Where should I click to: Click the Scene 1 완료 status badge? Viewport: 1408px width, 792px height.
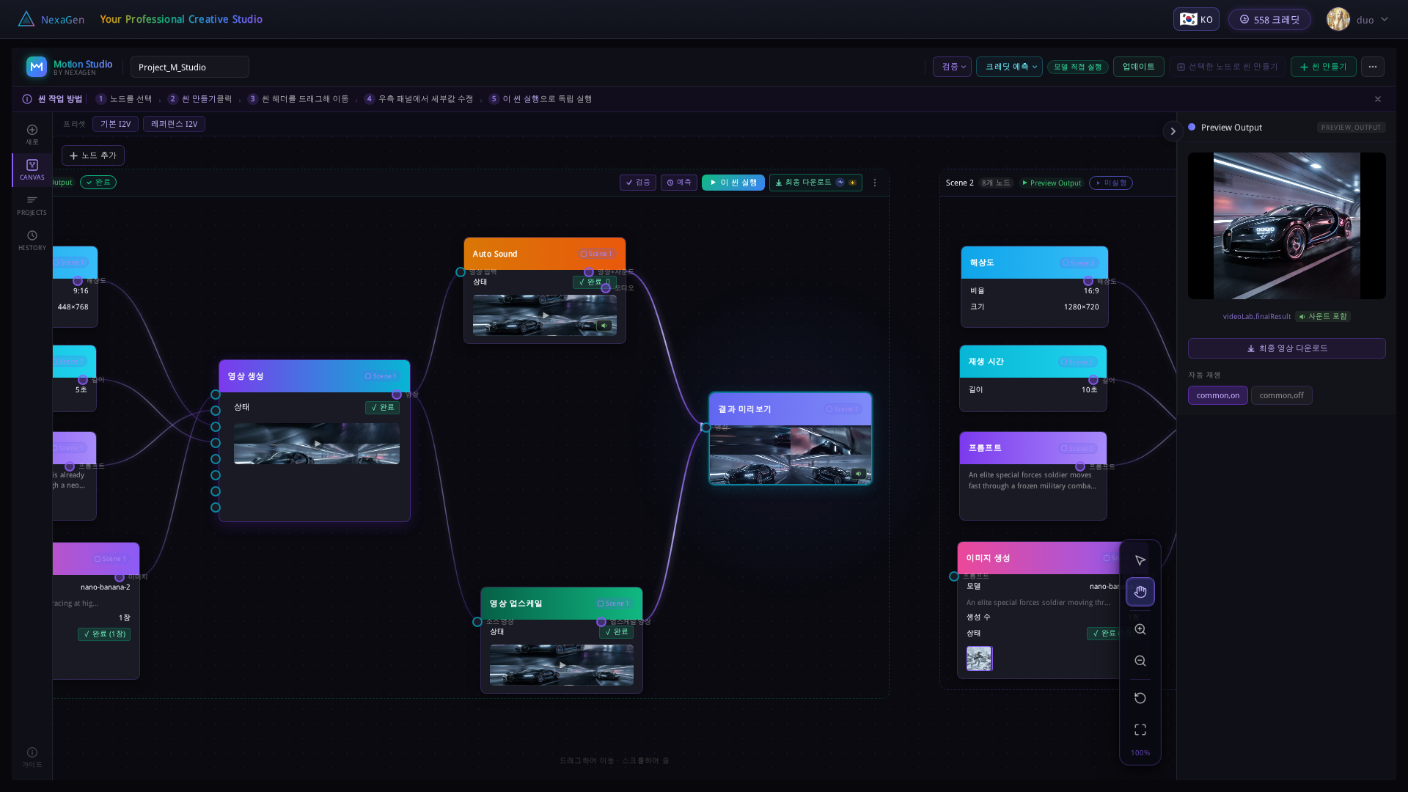[98, 183]
